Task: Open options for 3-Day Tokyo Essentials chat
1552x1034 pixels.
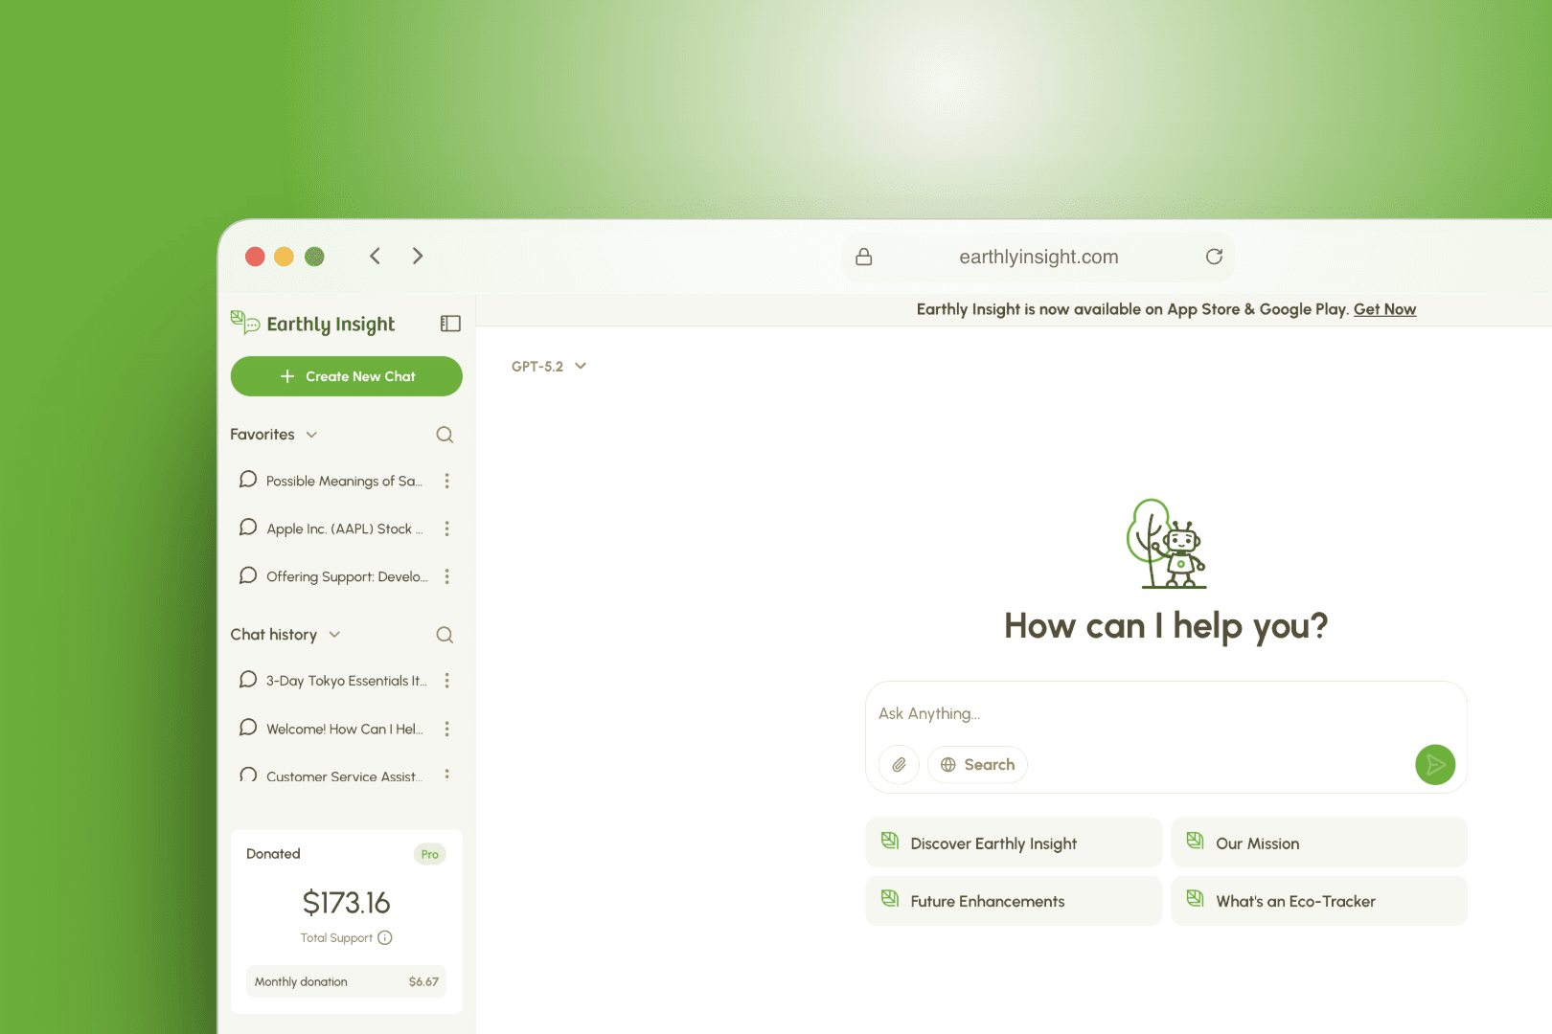Action: click(446, 681)
